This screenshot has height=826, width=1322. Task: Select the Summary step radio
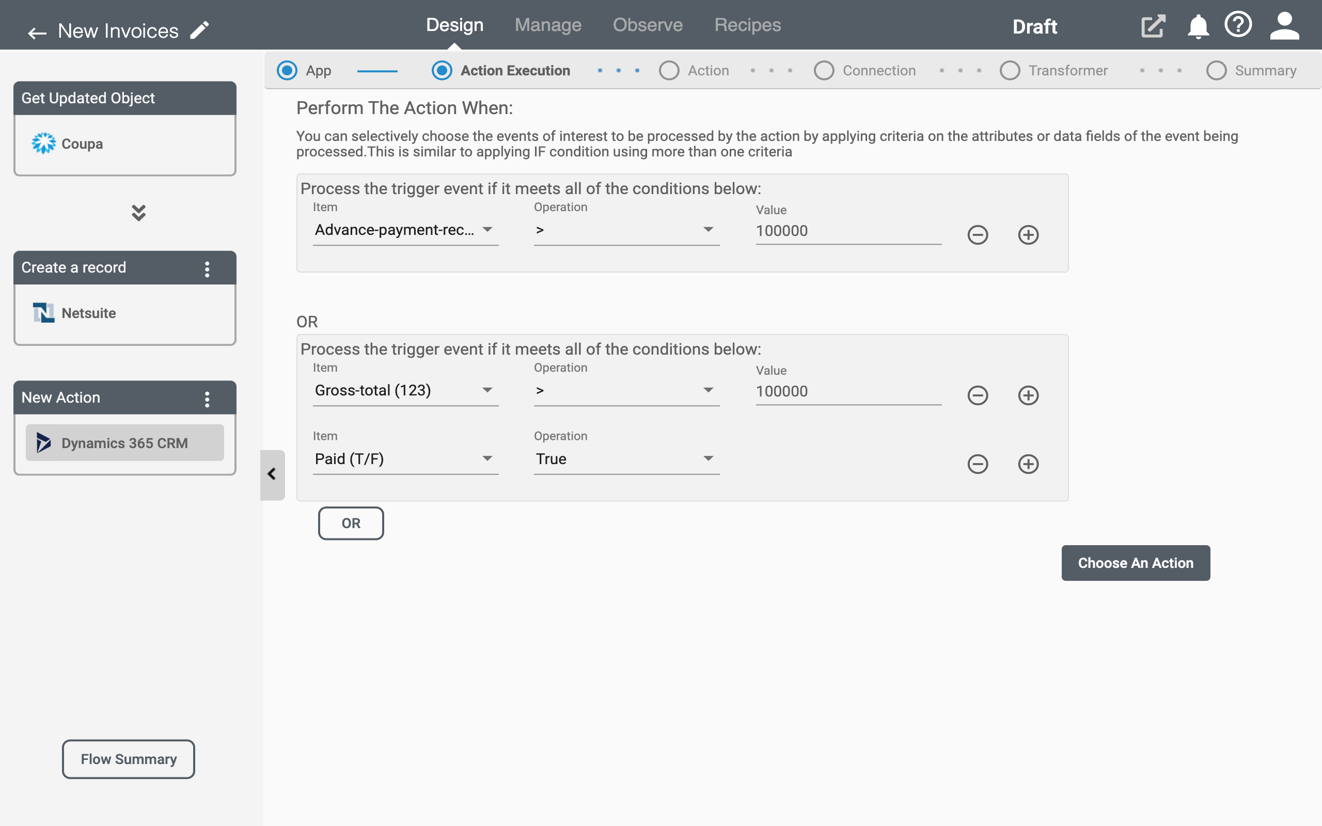coord(1216,71)
